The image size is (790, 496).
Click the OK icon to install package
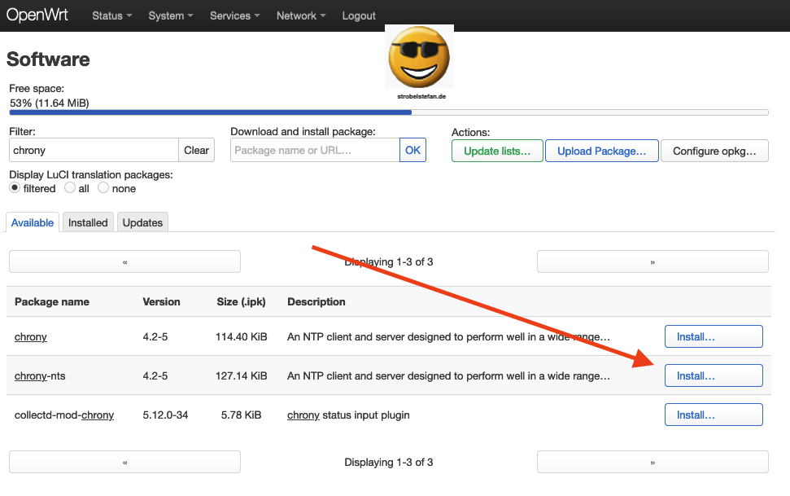coord(412,150)
